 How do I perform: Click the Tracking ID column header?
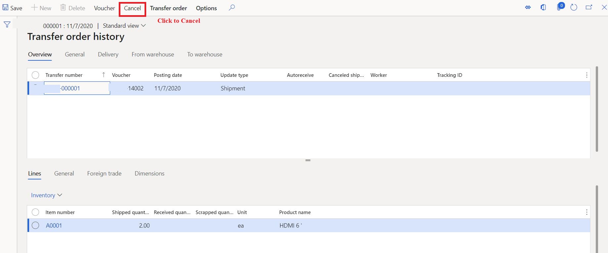(x=450, y=75)
